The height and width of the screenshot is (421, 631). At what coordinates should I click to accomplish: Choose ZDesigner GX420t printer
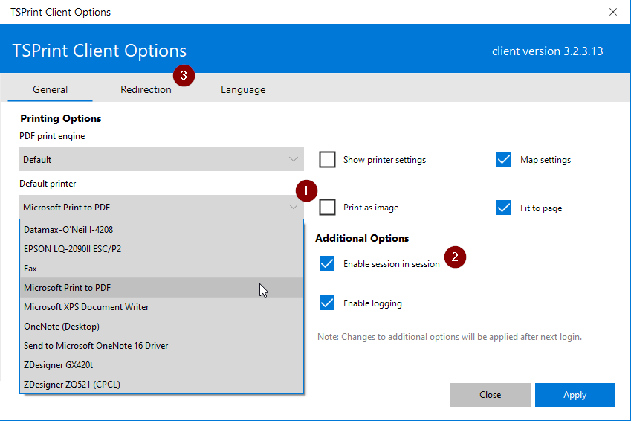(161, 365)
